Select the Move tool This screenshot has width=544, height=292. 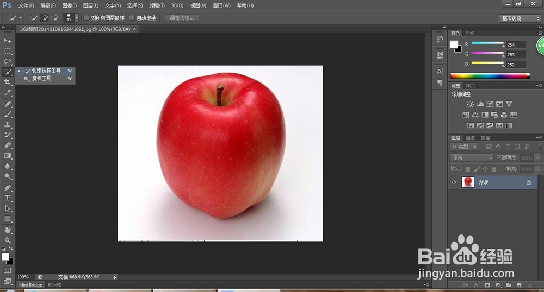click(7, 41)
